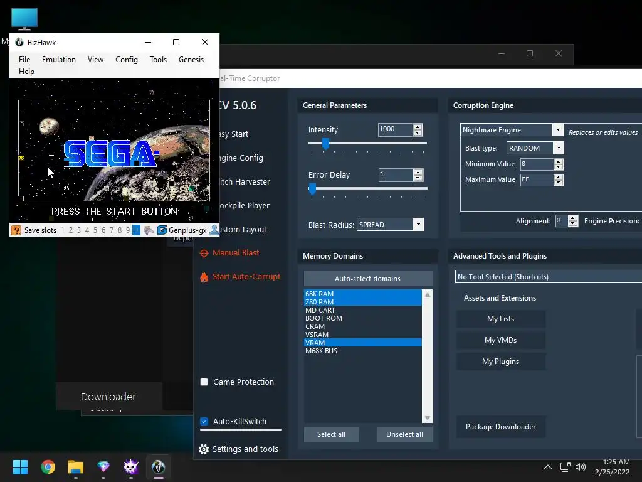Open the No Tool Selected (Shortcuts) dropdown
This screenshot has height=482, width=642.
(x=548, y=277)
